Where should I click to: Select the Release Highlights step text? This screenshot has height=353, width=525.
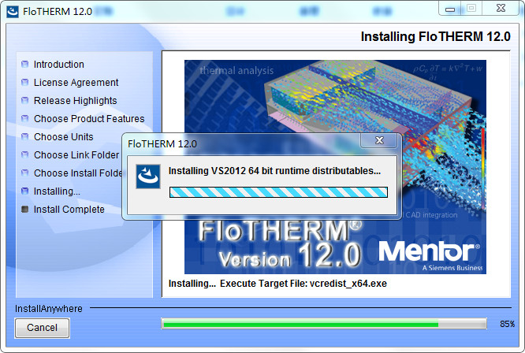point(76,100)
